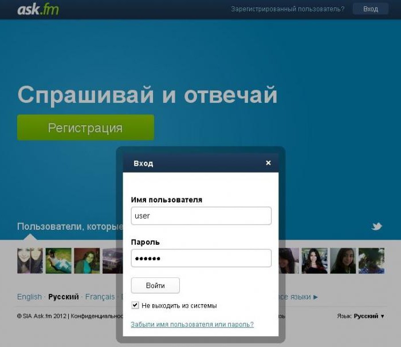Click the ask.fm logo
This screenshot has height=347, width=401.
(38, 9)
